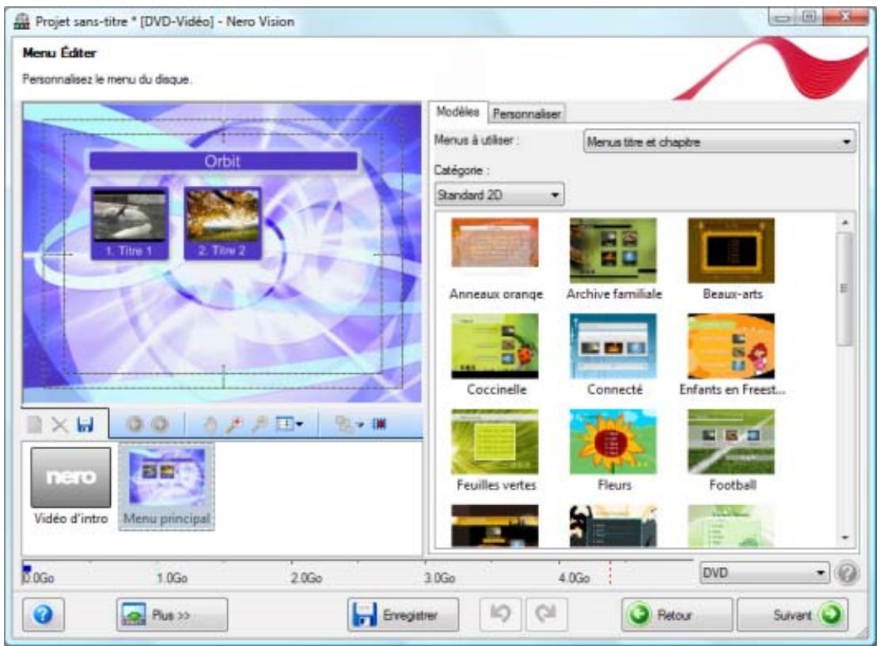Viewport: 880px width, 646px height.
Task: Click the Retour button
Action: [677, 615]
